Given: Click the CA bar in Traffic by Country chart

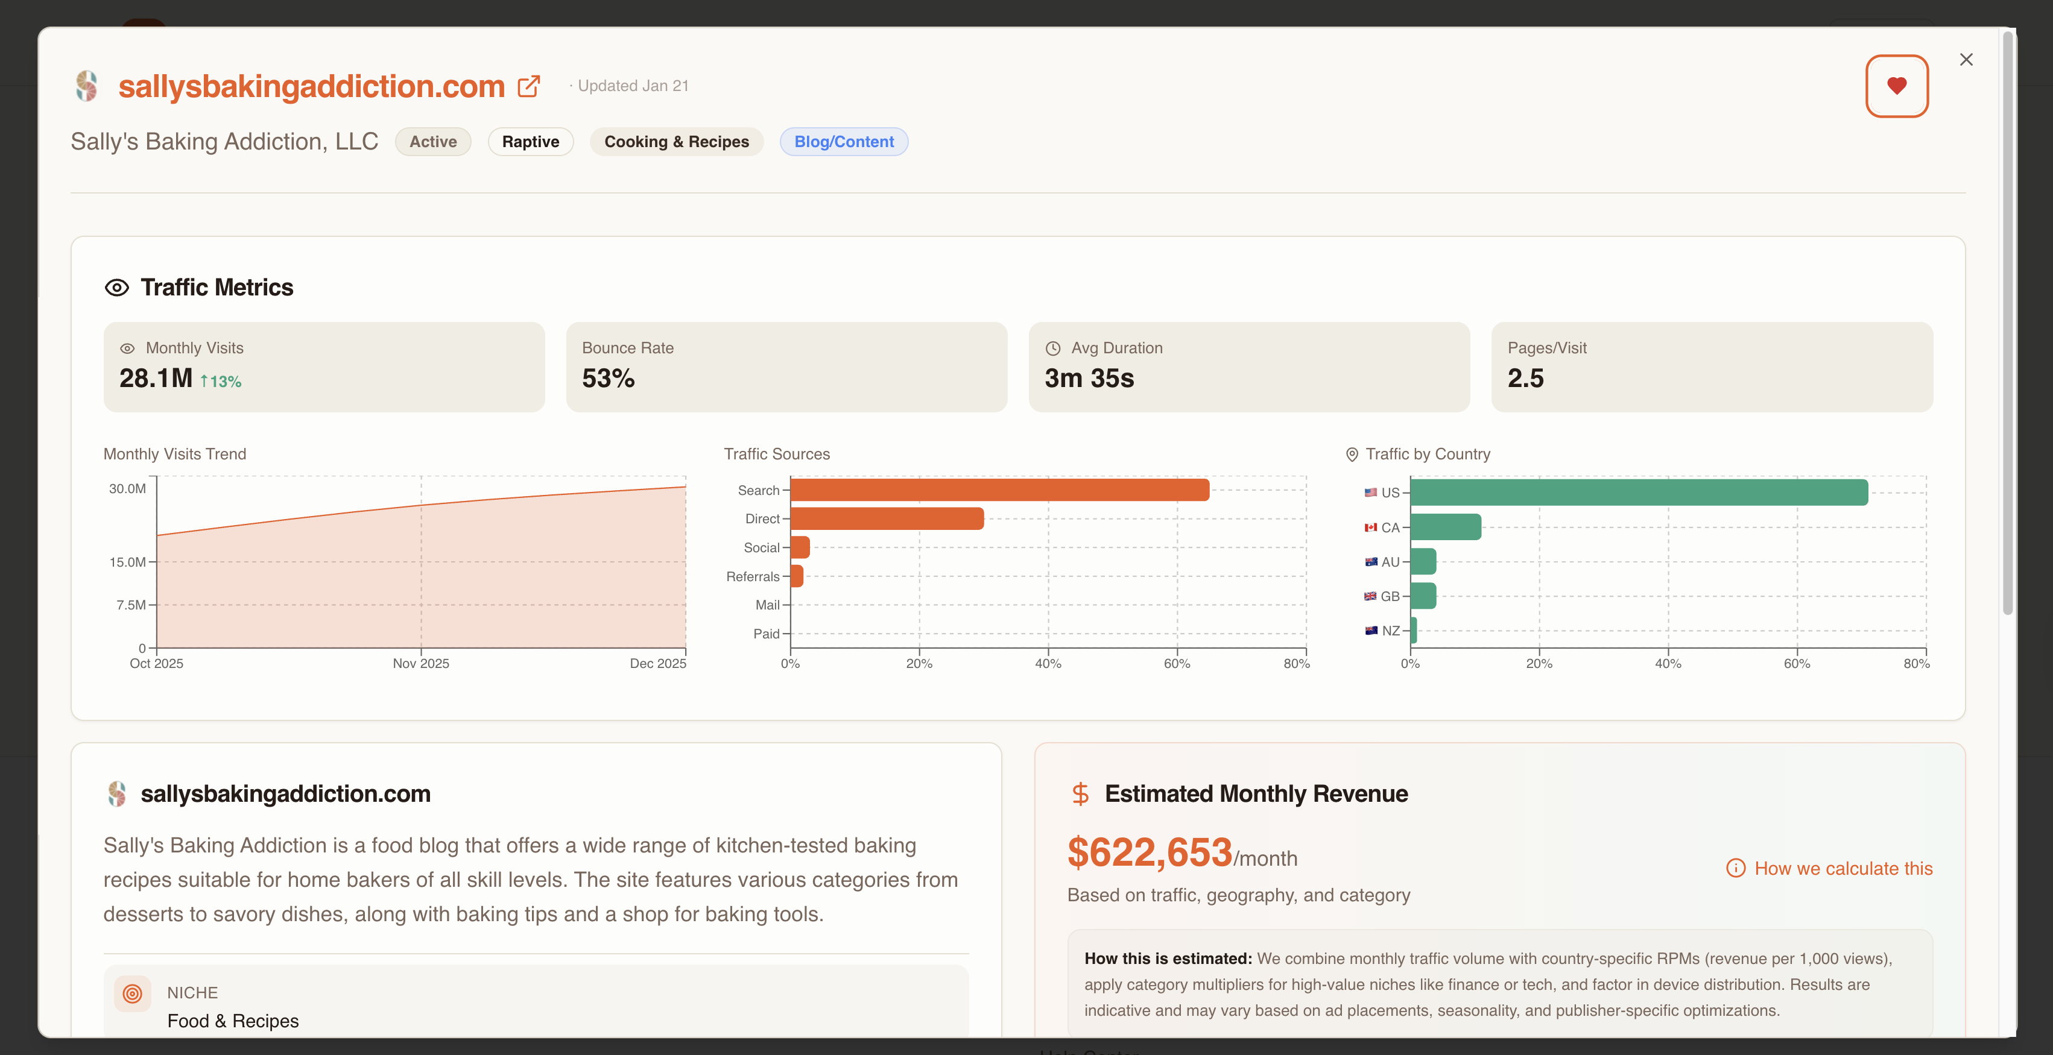Looking at the screenshot, I should pyautogui.click(x=1446, y=527).
